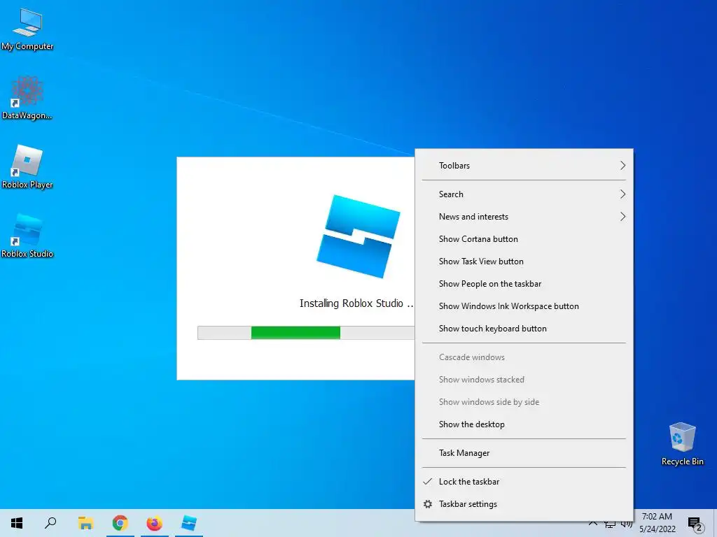Click the Roblox Studio taskbar icon

point(189,523)
